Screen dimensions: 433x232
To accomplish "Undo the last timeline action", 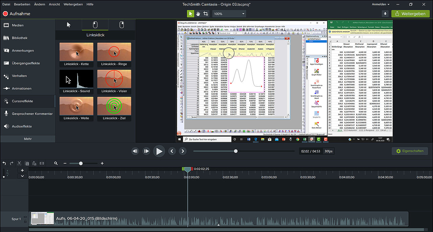I will click(x=4, y=163).
